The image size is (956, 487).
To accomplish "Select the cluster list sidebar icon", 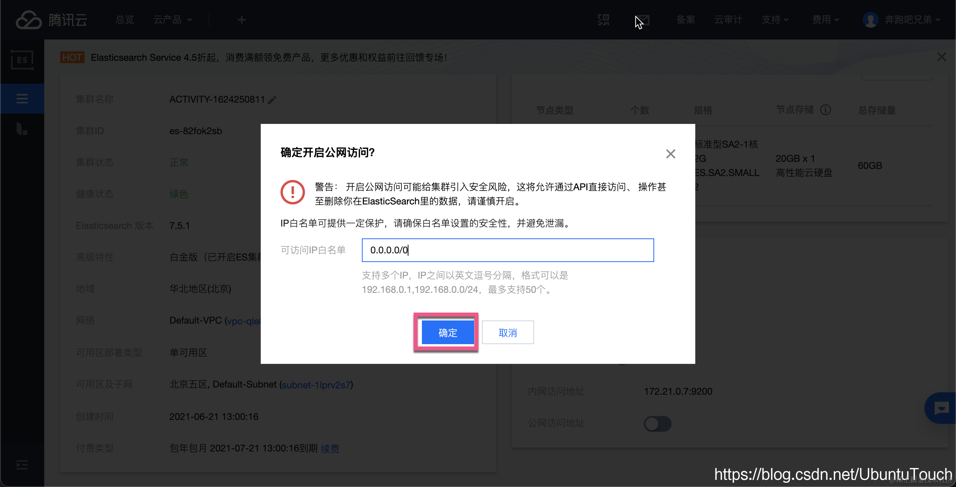I will pos(22,98).
